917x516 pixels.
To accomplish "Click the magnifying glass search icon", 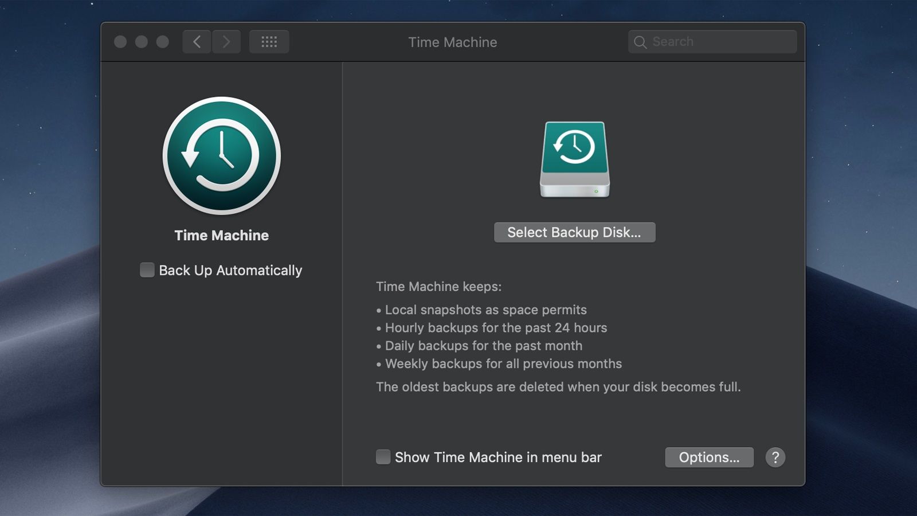I will coord(640,42).
